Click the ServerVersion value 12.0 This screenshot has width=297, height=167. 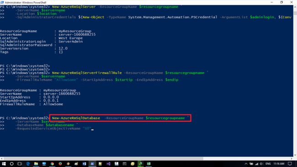[x=63, y=48]
